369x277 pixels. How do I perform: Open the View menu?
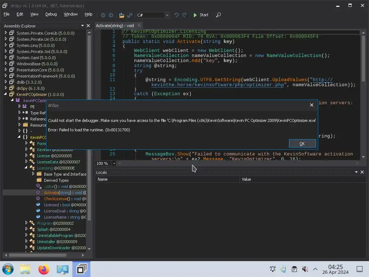(x=34, y=14)
